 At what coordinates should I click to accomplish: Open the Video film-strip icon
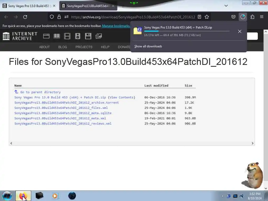pos(67,36)
